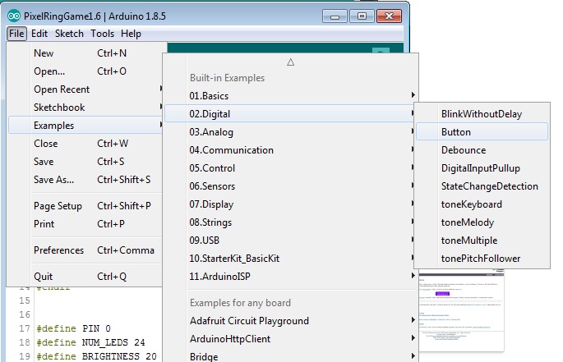Open the DigitalInputPullup example

[x=482, y=168]
